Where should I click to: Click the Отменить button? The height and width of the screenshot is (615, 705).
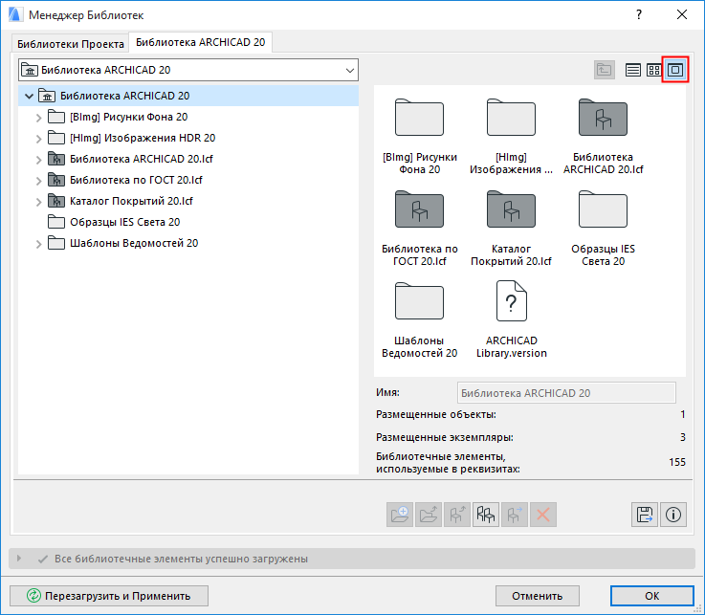coord(538,596)
